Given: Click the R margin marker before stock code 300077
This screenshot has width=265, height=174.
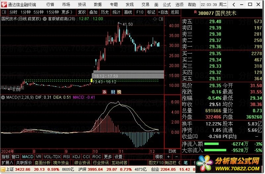Looking at the screenshot, I should click(195, 12).
